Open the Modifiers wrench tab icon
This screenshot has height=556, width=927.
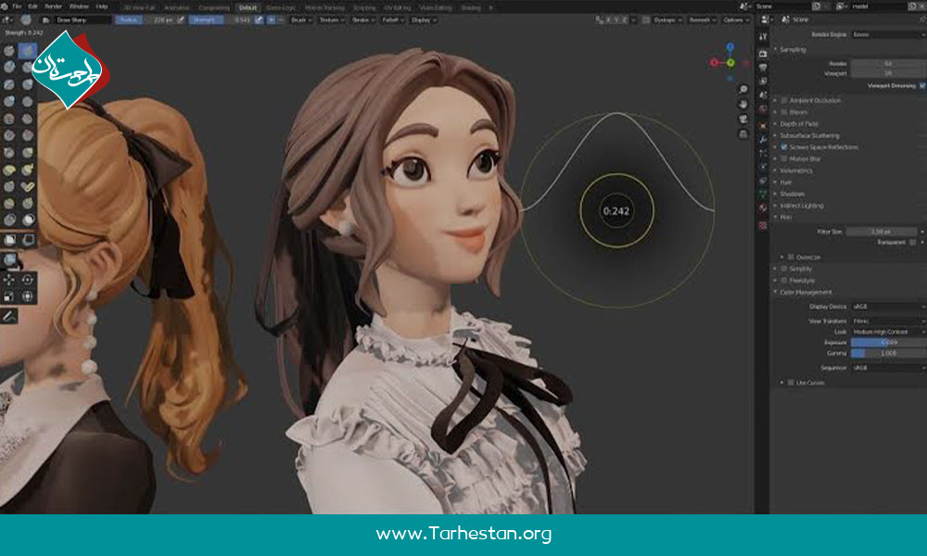click(763, 139)
